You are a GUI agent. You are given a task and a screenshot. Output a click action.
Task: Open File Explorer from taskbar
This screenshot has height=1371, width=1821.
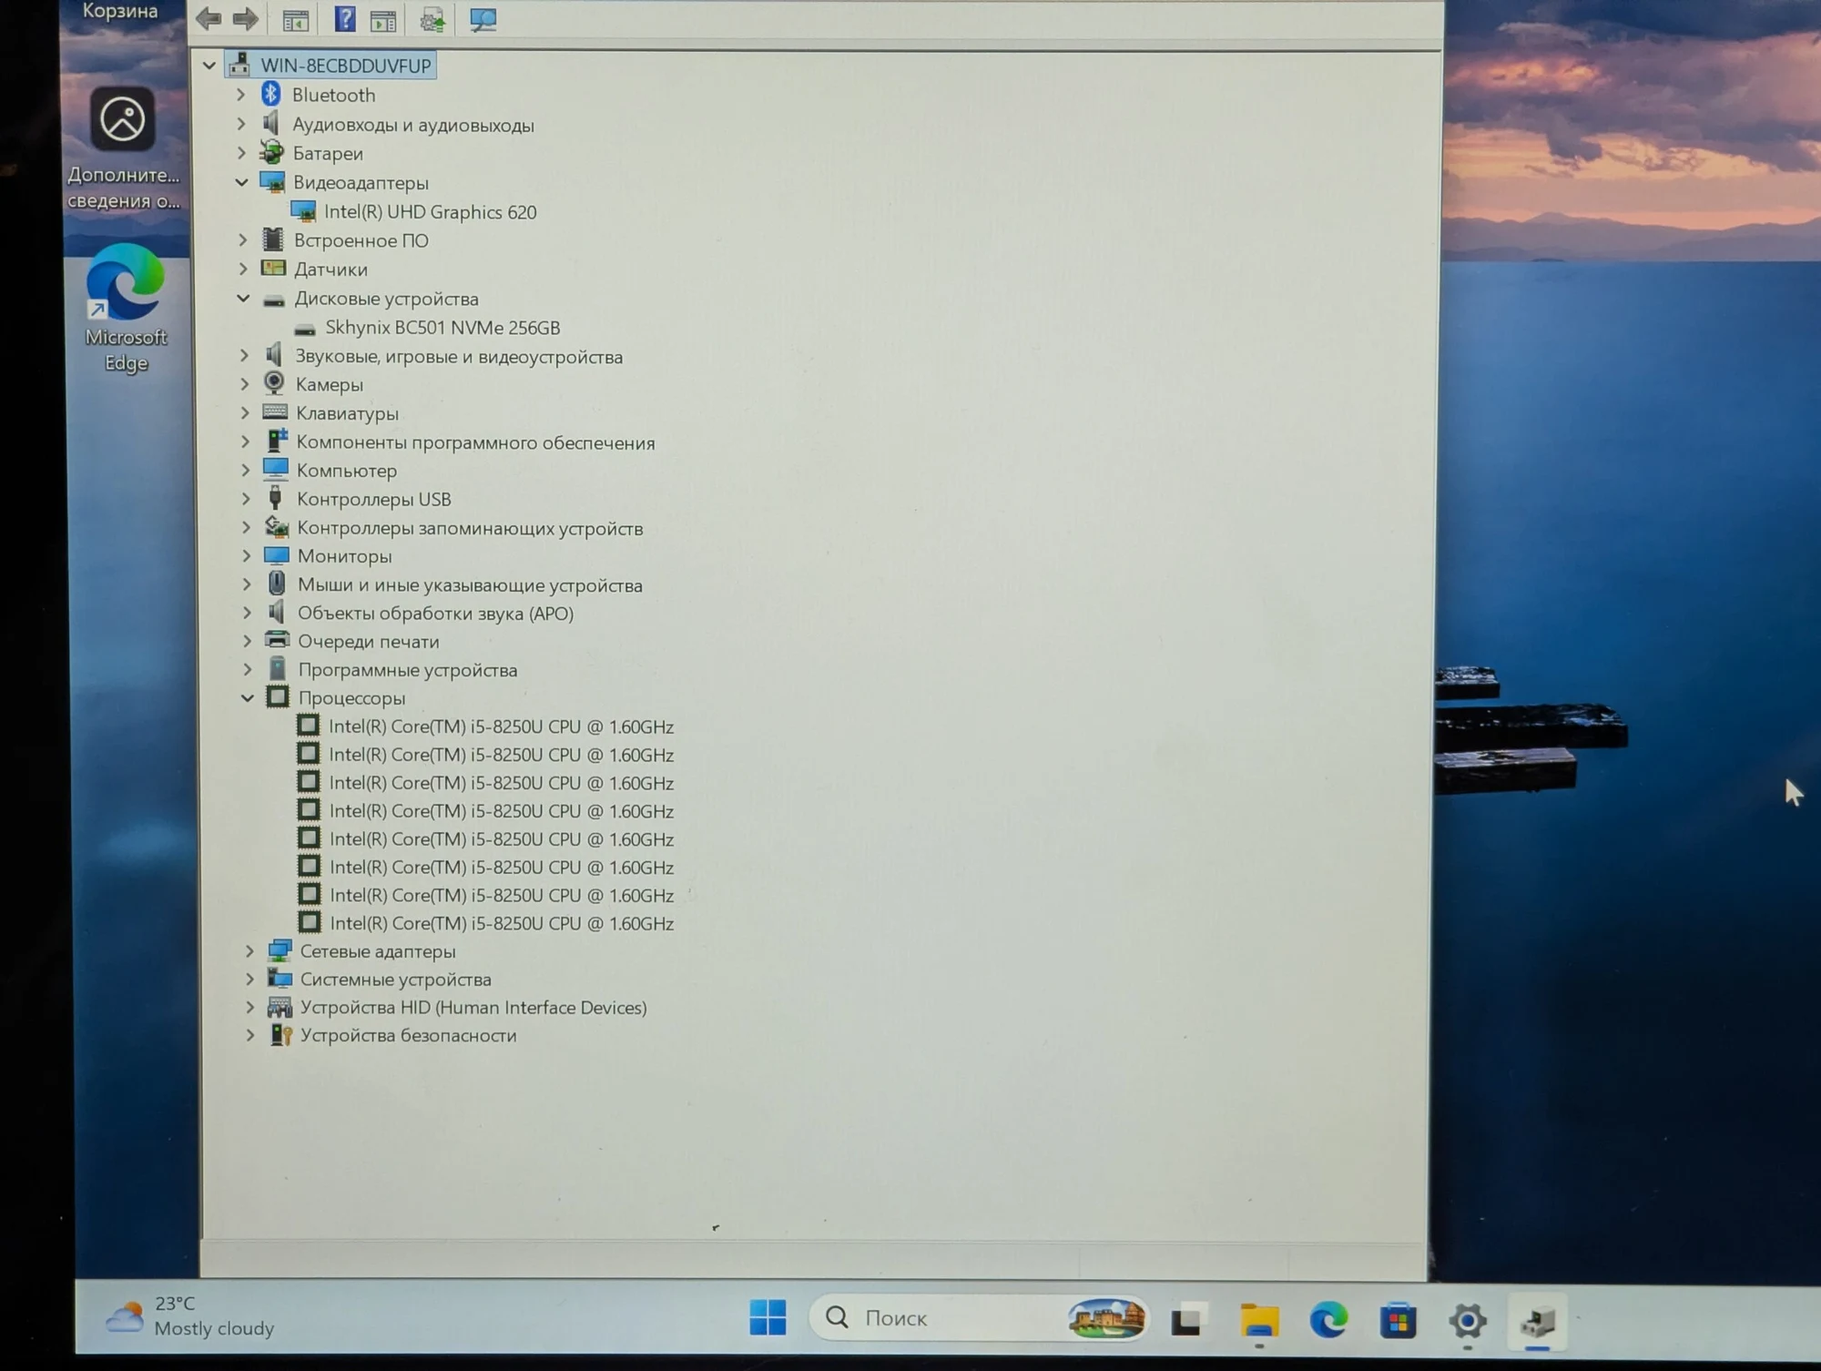pyautogui.click(x=1259, y=1319)
